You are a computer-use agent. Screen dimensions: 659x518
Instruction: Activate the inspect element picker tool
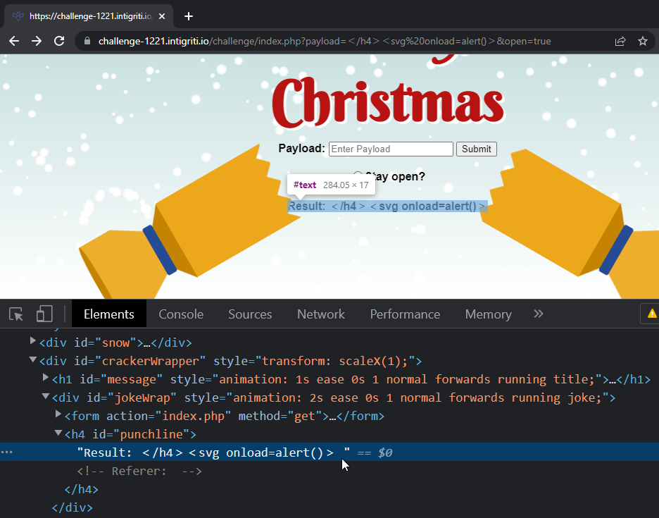(16, 314)
